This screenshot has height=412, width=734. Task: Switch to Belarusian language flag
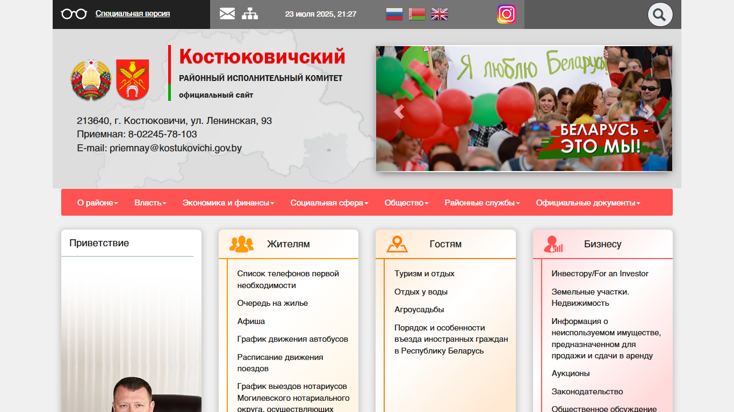(x=417, y=14)
